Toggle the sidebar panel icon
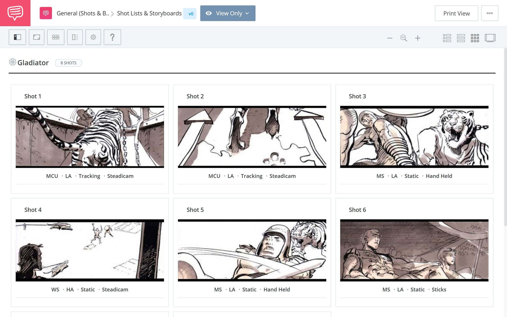The height and width of the screenshot is (317, 507). click(17, 37)
